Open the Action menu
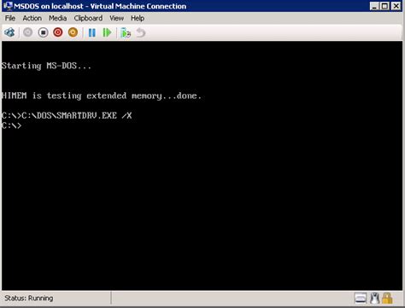 (32, 18)
